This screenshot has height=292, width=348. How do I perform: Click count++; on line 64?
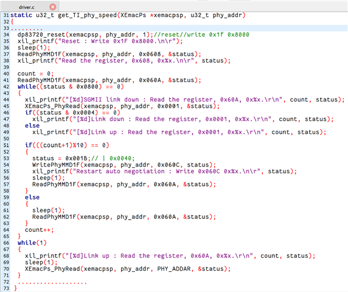(40, 230)
